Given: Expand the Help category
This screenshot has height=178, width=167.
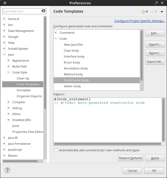Looking at the screenshot, I should pos(4,43).
